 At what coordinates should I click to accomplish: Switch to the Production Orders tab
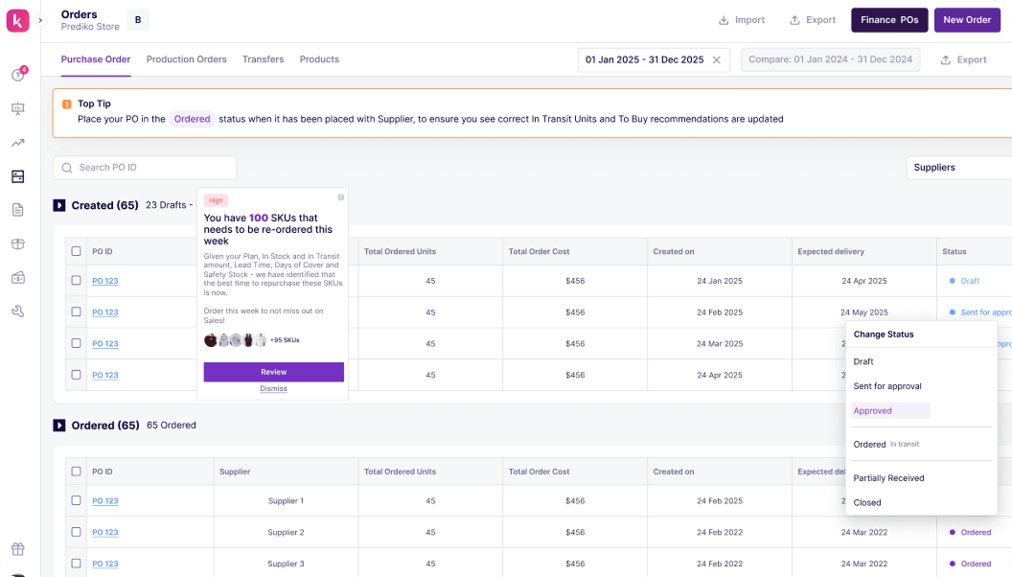click(x=187, y=59)
